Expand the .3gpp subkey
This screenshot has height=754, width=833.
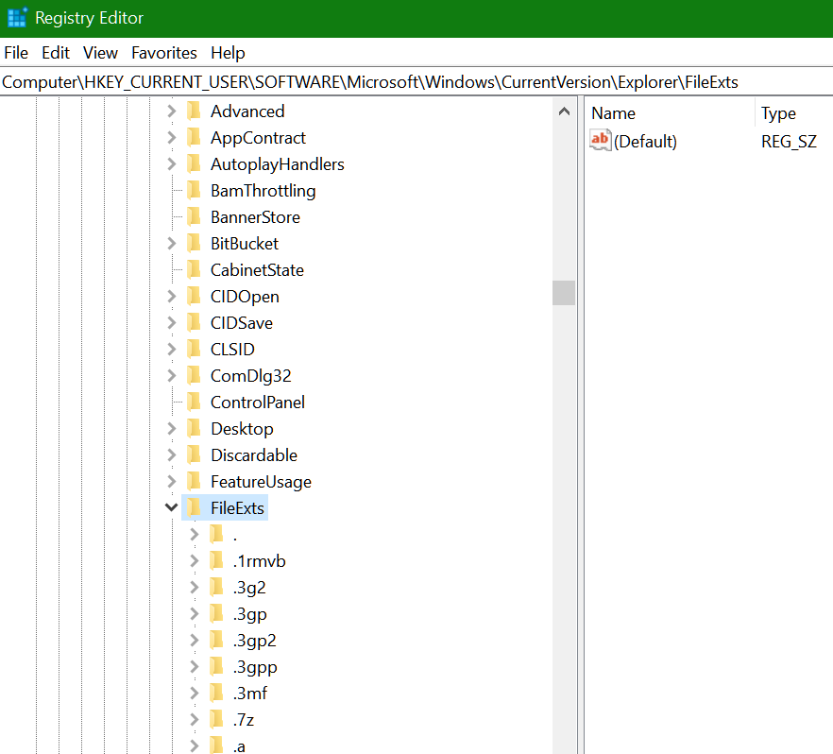(194, 666)
